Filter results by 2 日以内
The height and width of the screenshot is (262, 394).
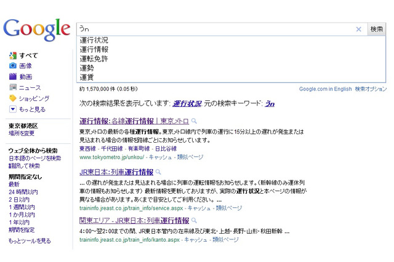19,199
